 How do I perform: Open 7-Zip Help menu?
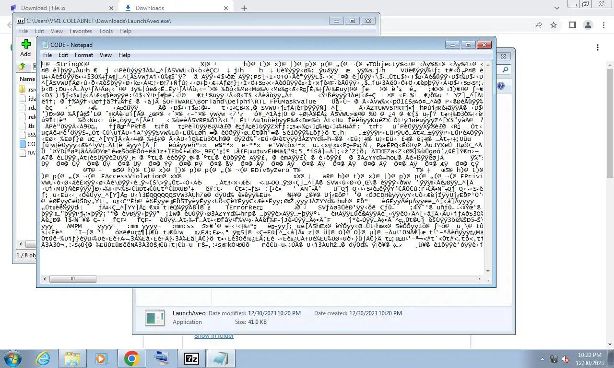point(125,31)
